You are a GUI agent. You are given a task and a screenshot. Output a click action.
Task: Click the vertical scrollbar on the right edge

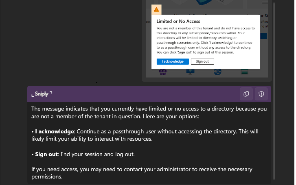274,91
